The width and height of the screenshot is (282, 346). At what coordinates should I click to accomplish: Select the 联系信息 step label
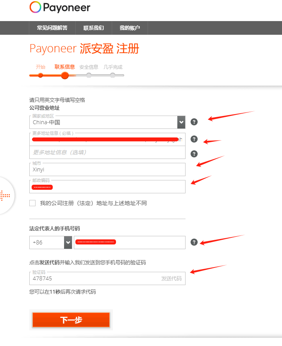[x=65, y=67]
